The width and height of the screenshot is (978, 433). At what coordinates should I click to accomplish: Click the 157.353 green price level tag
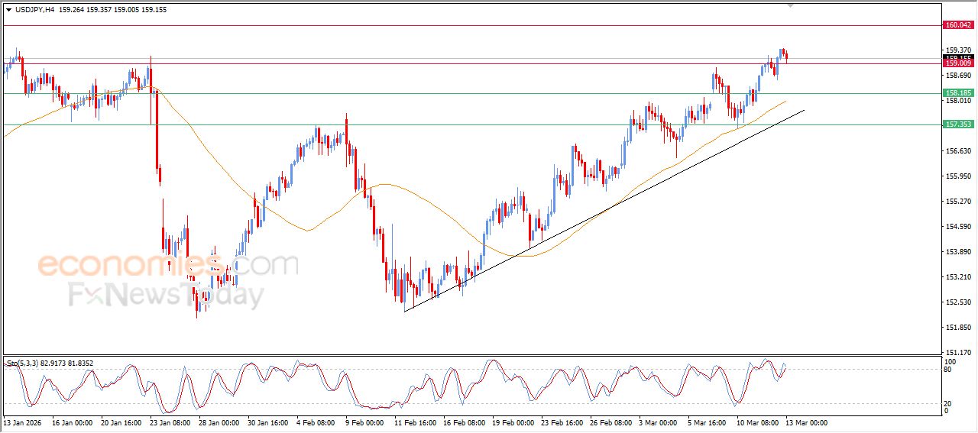point(958,124)
